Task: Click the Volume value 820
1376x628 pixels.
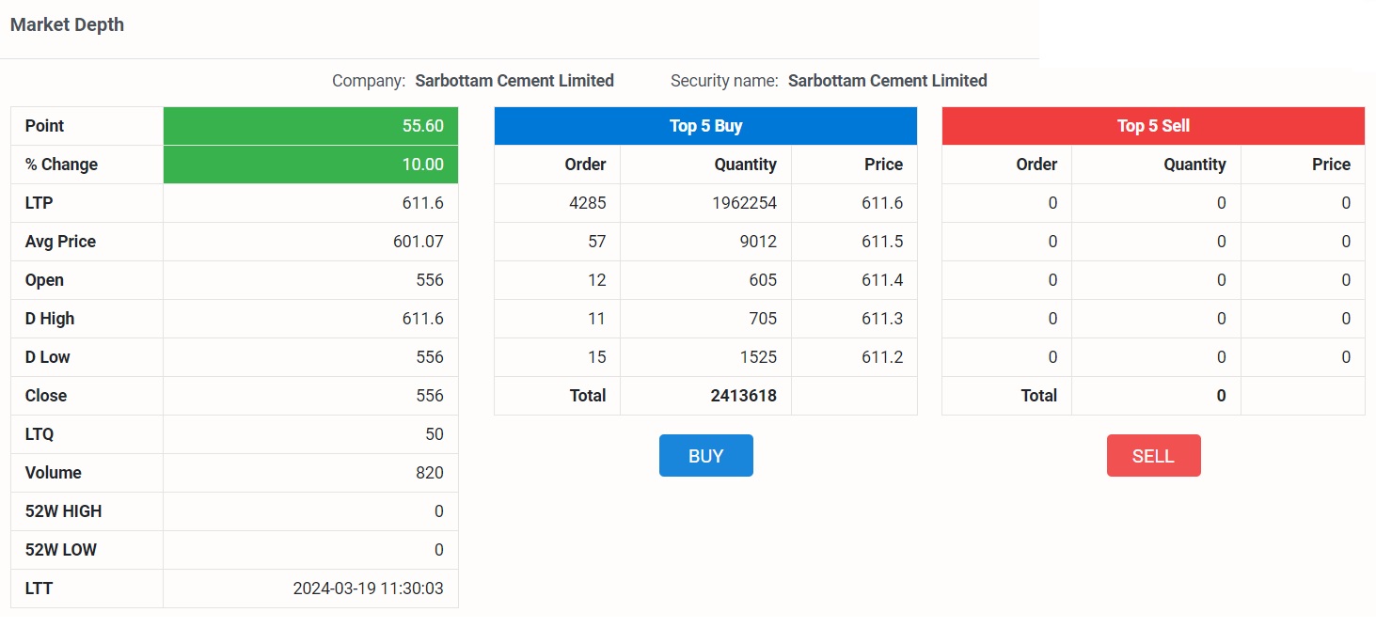Action: point(430,473)
